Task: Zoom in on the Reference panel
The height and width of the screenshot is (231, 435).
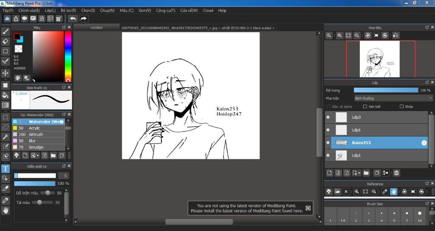Action: point(357,192)
